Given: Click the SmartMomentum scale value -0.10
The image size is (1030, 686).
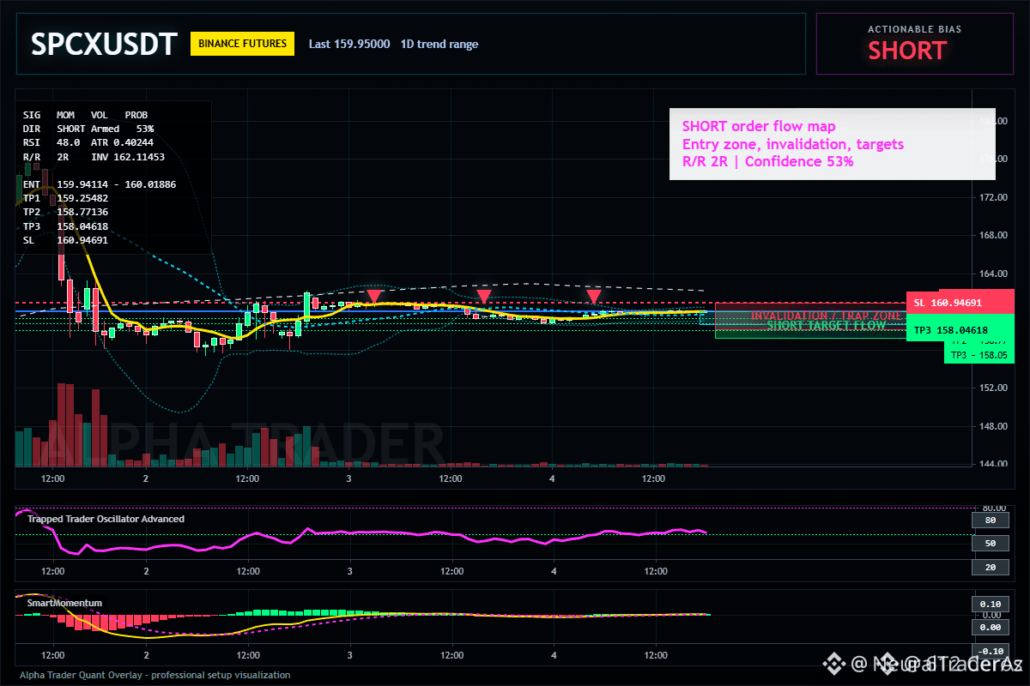Looking at the screenshot, I should click(x=990, y=651).
